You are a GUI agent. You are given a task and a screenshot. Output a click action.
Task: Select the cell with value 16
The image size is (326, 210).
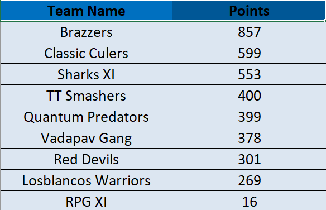click(x=249, y=201)
